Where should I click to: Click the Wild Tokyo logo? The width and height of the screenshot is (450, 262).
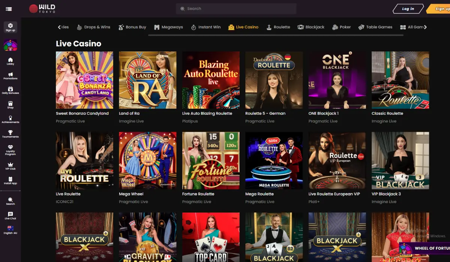coord(42,9)
